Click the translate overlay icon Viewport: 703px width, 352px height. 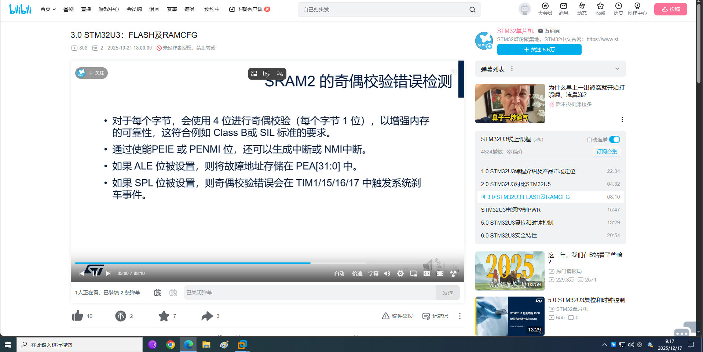click(279, 73)
